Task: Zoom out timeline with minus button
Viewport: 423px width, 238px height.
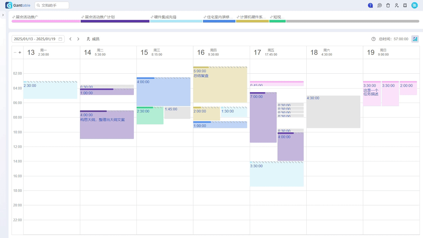Action: pos(15,52)
